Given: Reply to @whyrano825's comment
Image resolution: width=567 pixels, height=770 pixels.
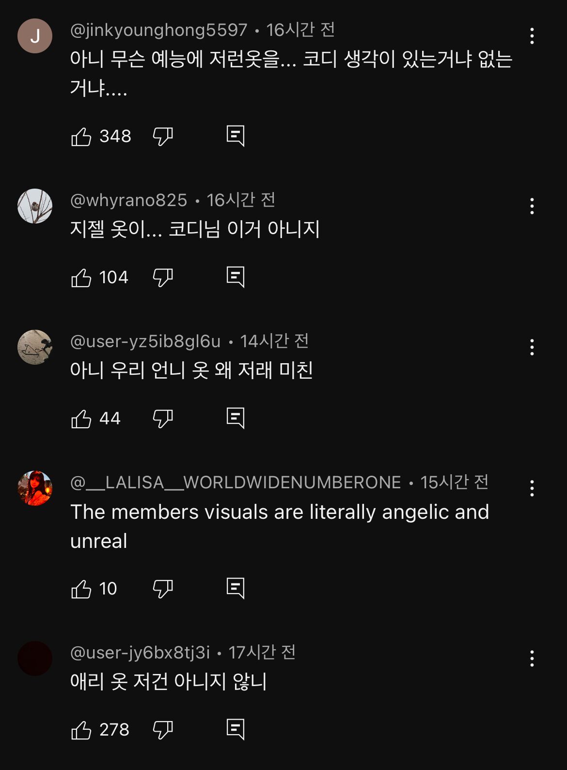Looking at the screenshot, I should [x=236, y=277].
